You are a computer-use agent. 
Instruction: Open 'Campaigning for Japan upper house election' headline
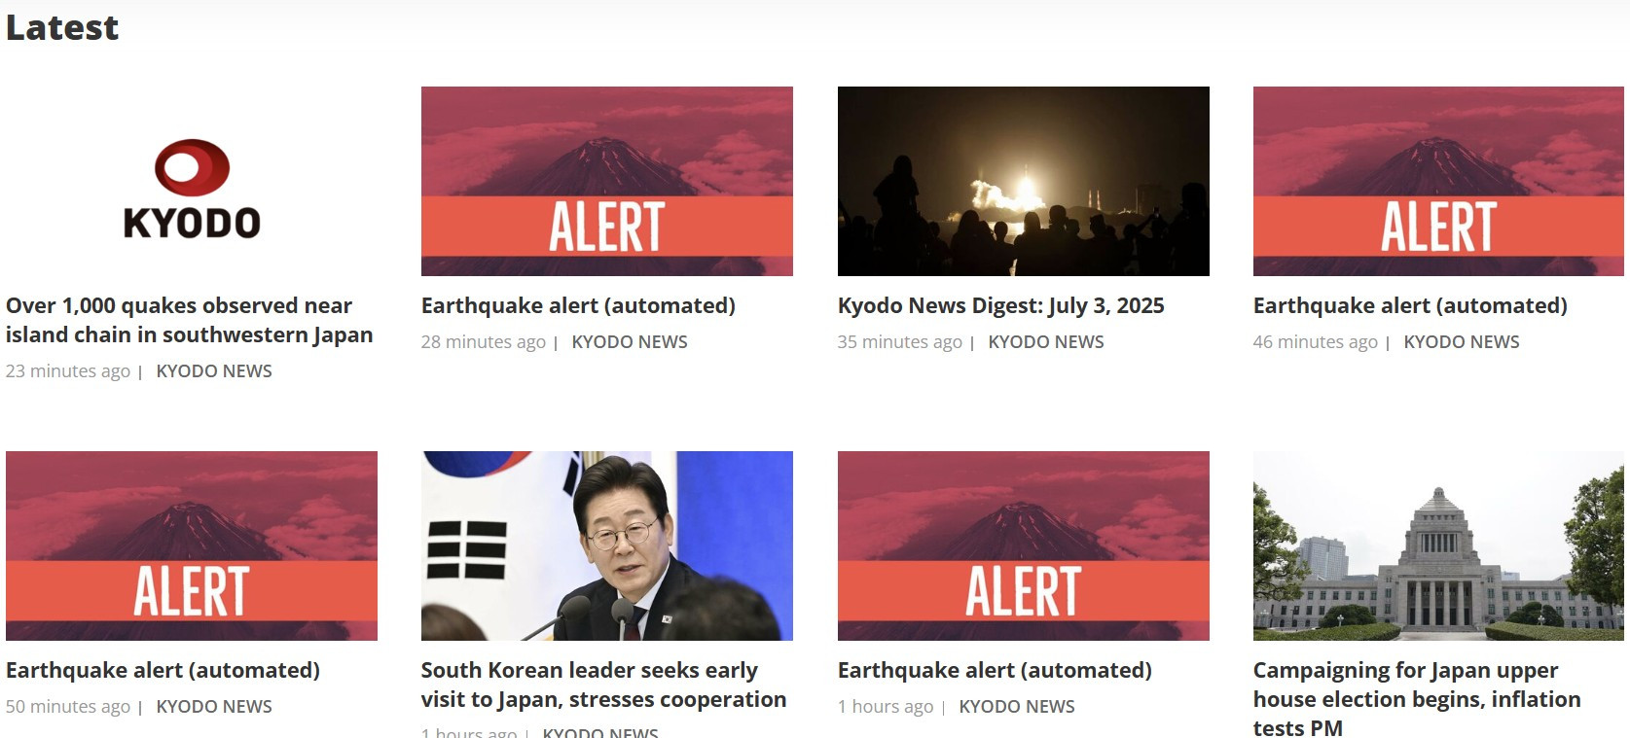[x=1417, y=698]
